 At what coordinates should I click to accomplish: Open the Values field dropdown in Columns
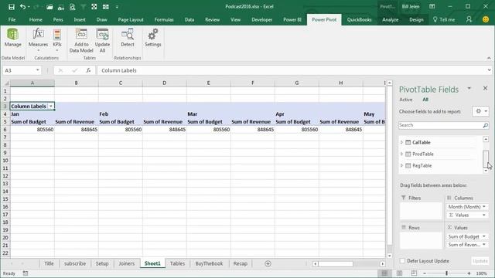pos(484,215)
